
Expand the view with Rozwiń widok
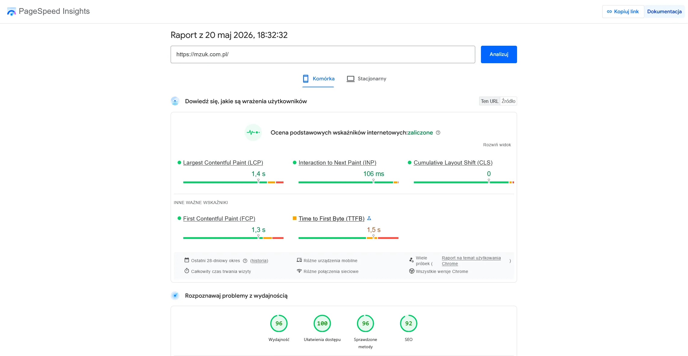497,145
